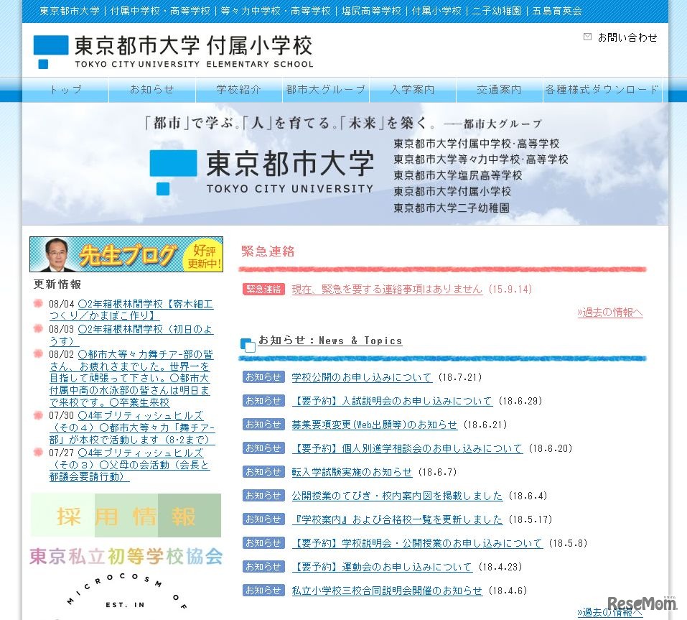Click the Tokyo City University hero banner
Viewport: 687px width, 620px height.
pos(345,164)
